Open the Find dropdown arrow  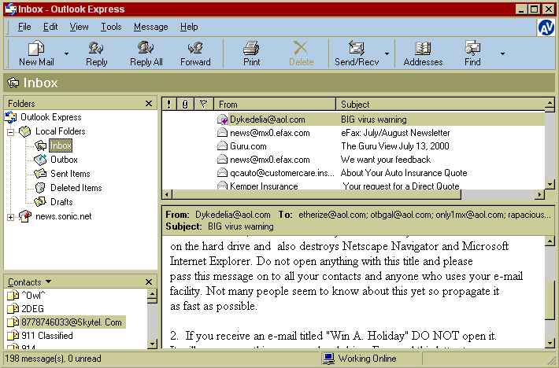pos(502,53)
